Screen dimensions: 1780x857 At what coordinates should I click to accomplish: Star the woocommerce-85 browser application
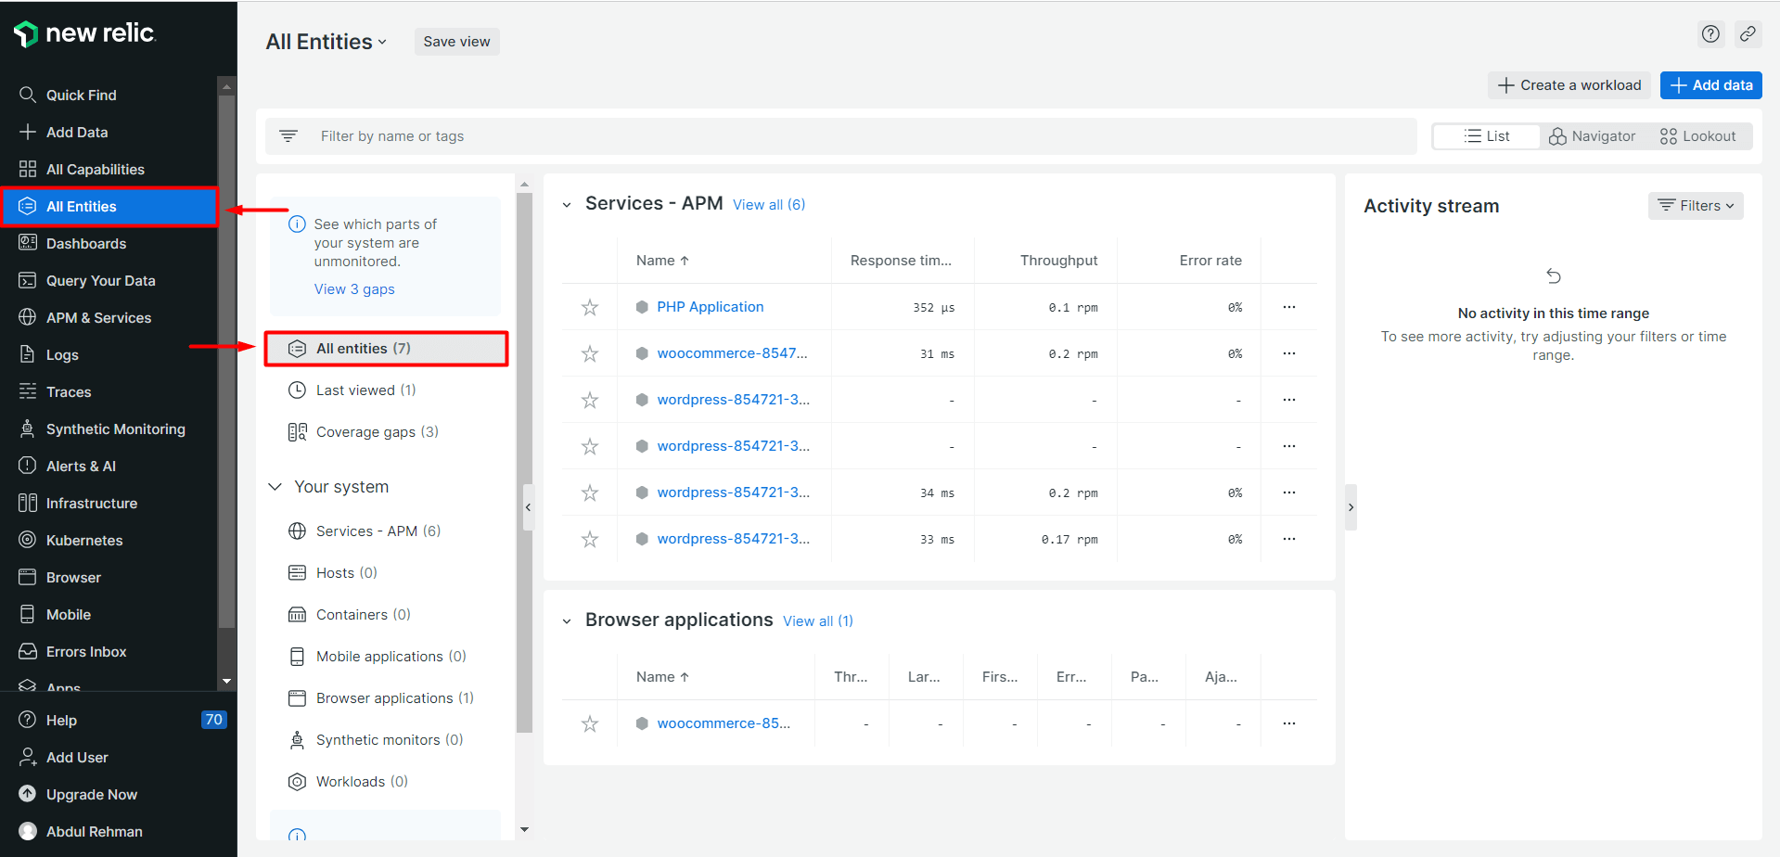(x=590, y=723)
